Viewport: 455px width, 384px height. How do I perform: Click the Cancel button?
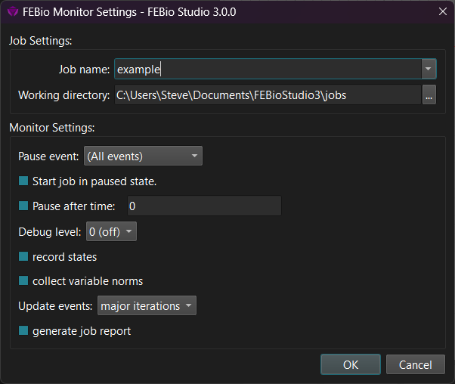[415, 364]
